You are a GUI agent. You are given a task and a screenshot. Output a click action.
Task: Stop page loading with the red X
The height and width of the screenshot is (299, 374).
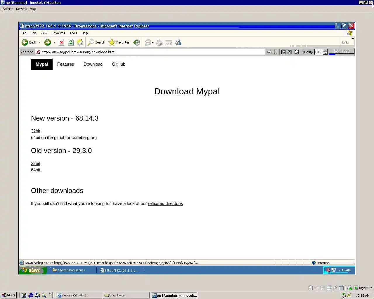(x=61, y=42)
